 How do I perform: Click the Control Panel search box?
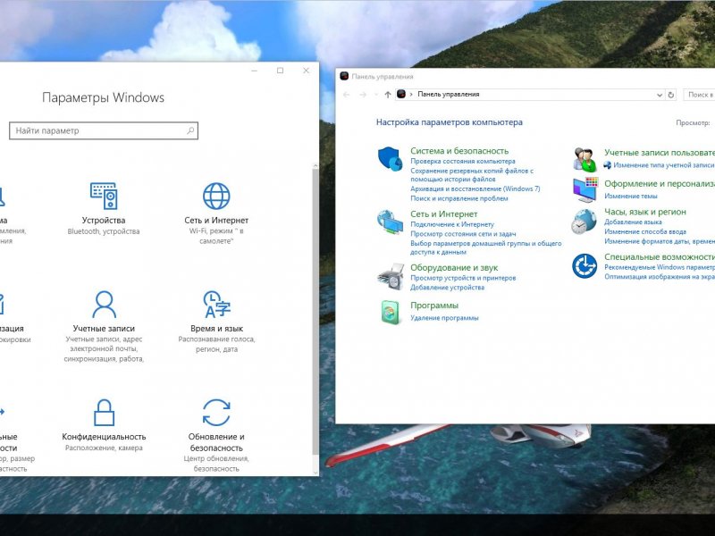click(x=699, y=95)
